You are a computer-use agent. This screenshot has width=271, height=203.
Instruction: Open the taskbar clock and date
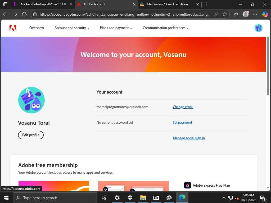point(249,198)
